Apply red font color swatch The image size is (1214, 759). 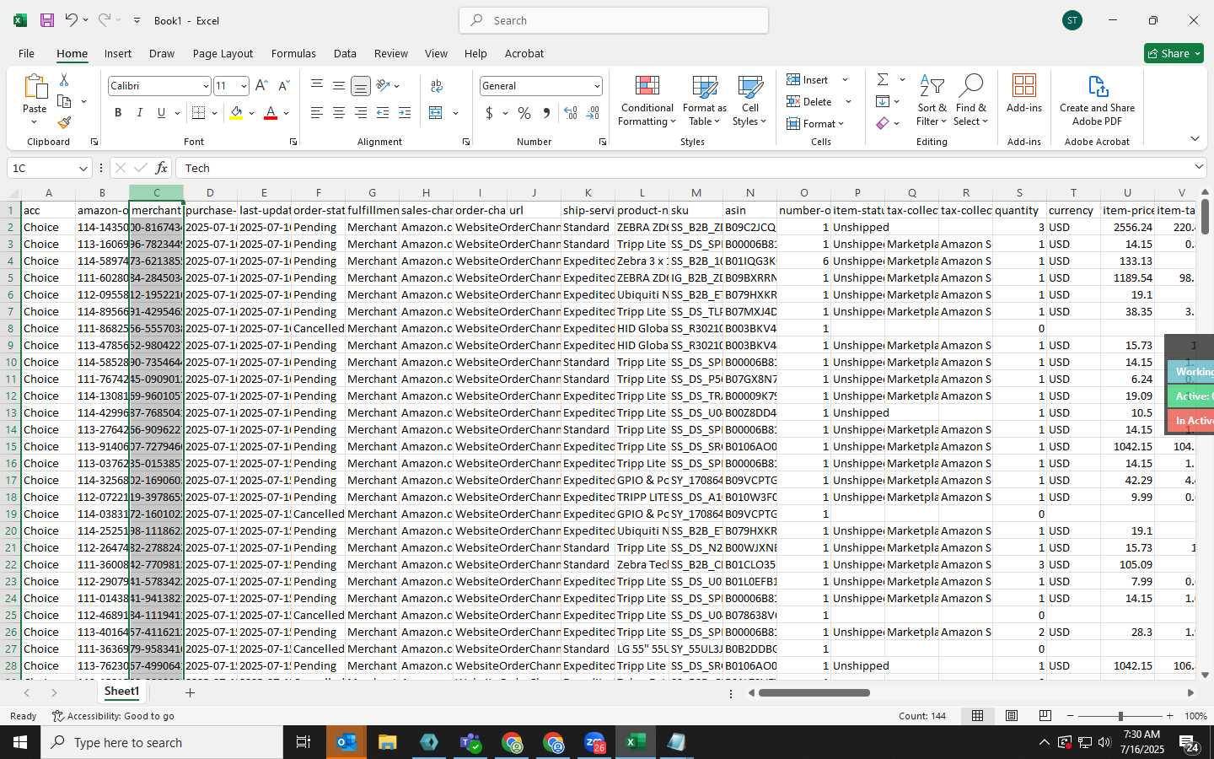pyautogui.click(x=271, y=113)
